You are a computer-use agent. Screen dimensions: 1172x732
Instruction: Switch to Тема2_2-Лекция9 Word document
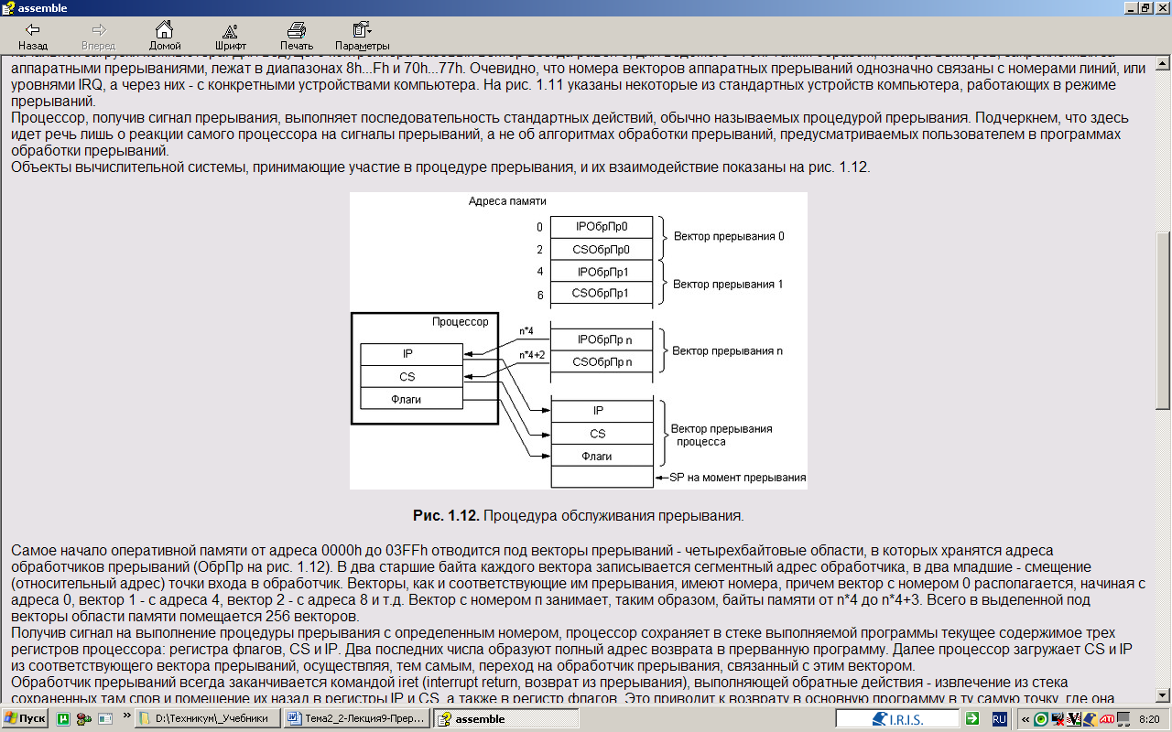356,719
